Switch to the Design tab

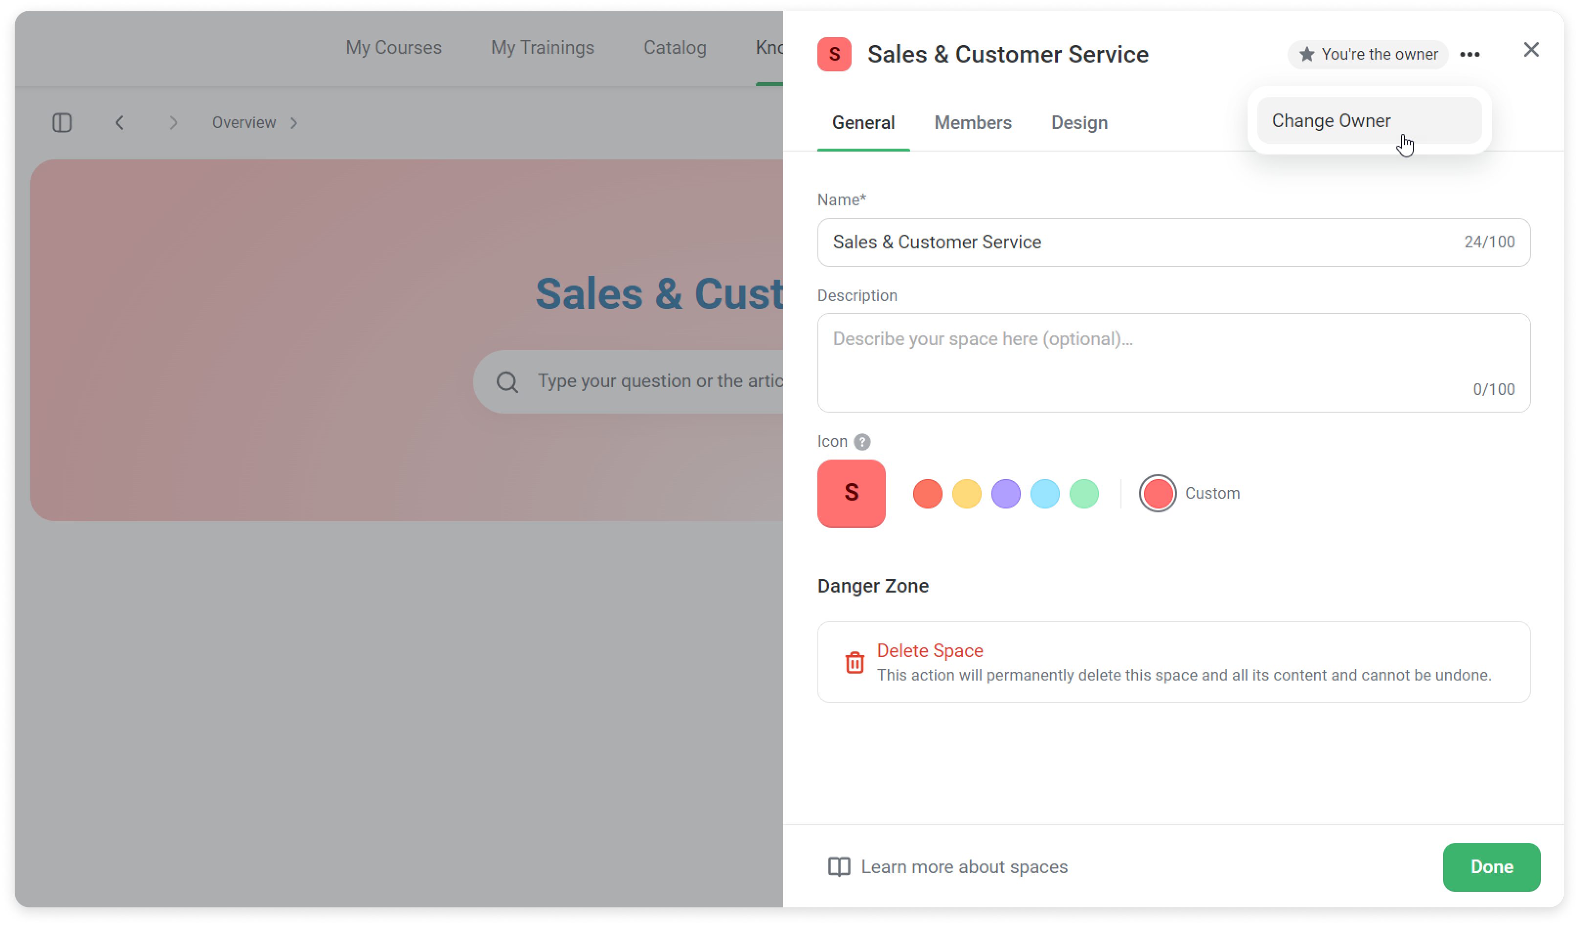1079,123
